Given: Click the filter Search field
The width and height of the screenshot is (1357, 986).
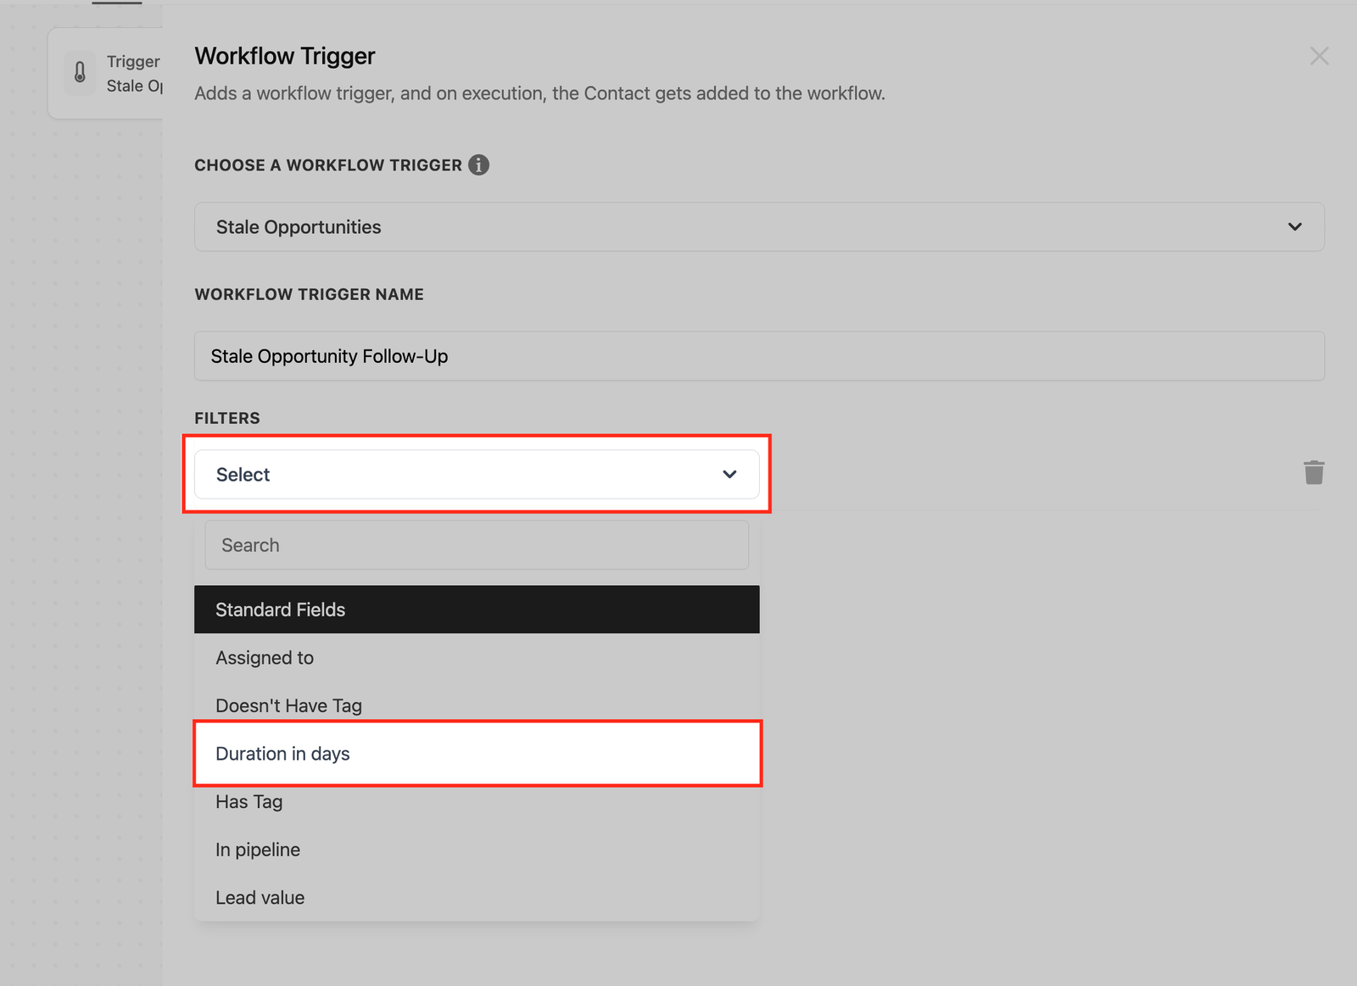Looking at the screenshot, I should [476, 545].
